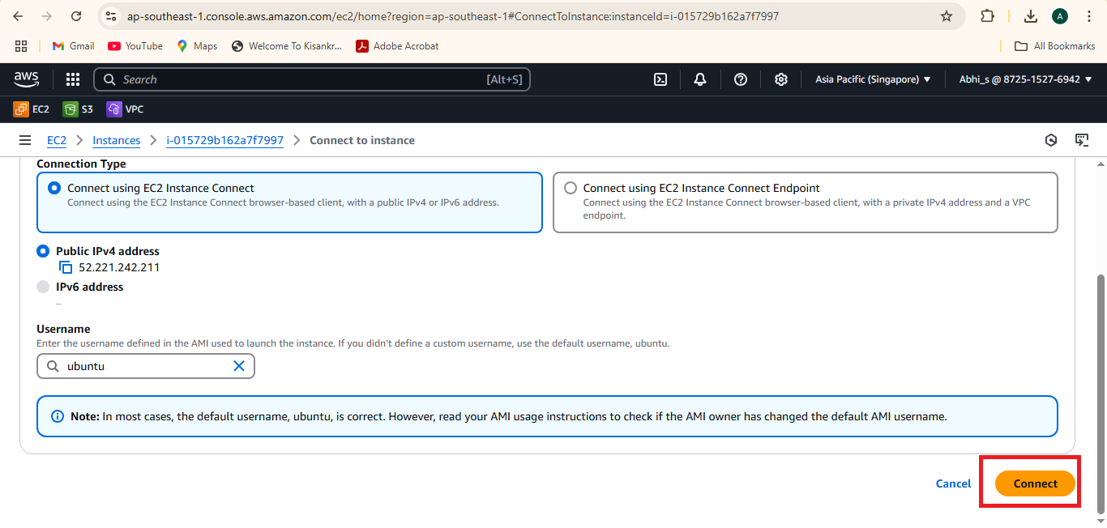Click hexagon info panel icon
The image size is (1107, 528).
[1051, 140]
